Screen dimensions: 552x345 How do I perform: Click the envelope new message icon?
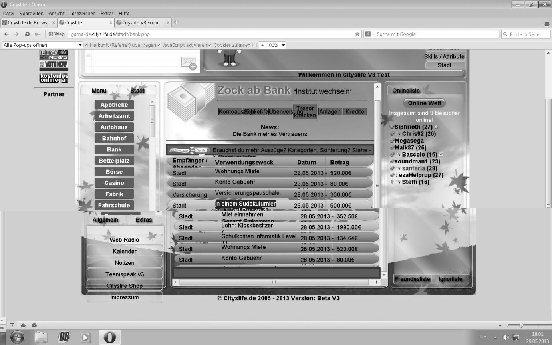189,63
